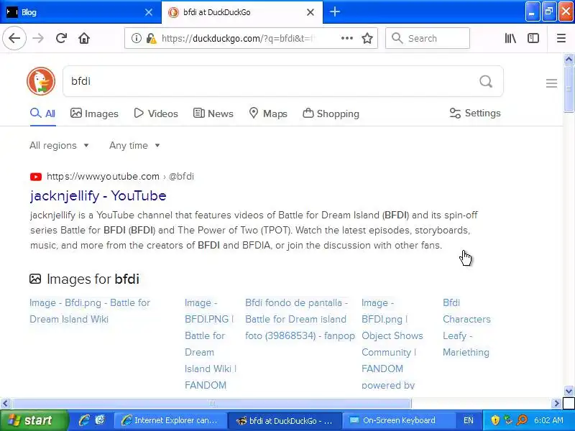Click vertical scrollbar down arrow
The height and width of the screenshot is (431, 575).
point(569,391)
